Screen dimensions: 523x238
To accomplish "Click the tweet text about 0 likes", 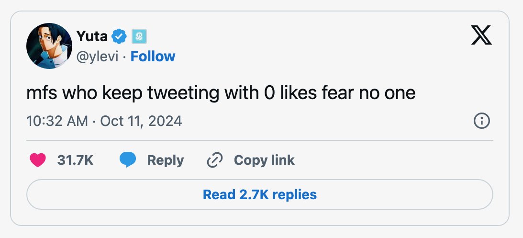I will pos(221,93).
